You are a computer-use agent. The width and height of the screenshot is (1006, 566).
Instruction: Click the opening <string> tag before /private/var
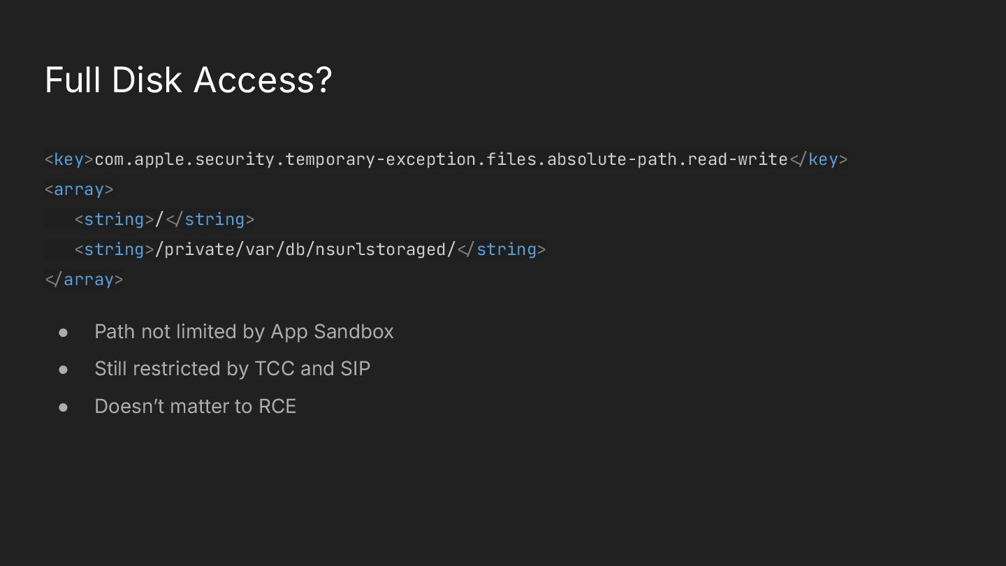114,249
